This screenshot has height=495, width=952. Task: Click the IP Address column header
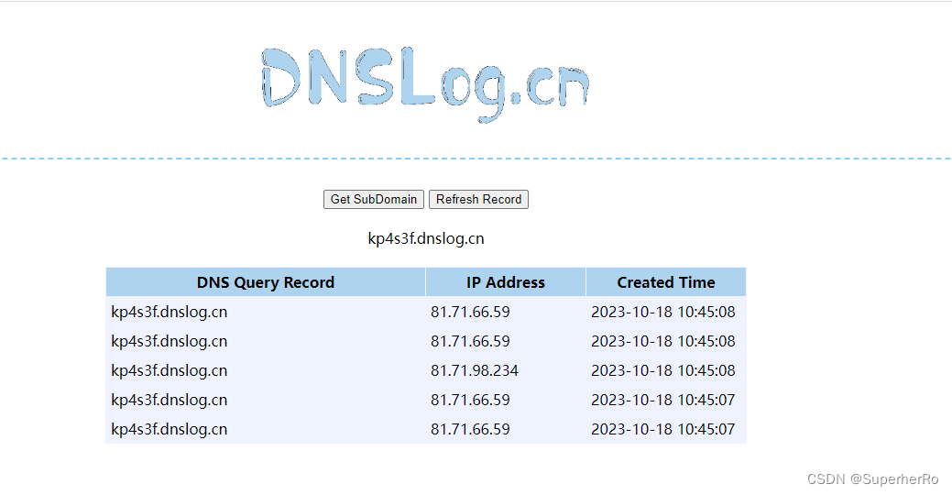506,282
